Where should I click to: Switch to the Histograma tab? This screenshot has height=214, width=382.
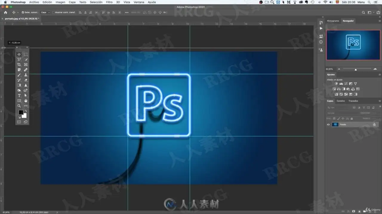[333, 21]
